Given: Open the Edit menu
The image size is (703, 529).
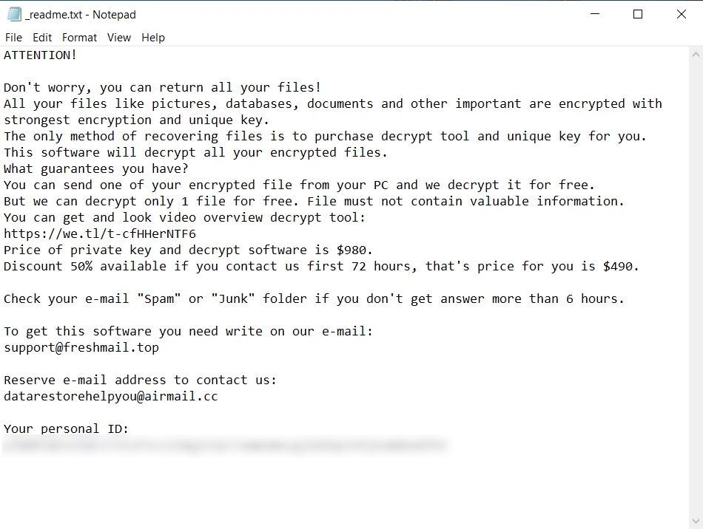Looking at the screenshot, I should [42, 38].
